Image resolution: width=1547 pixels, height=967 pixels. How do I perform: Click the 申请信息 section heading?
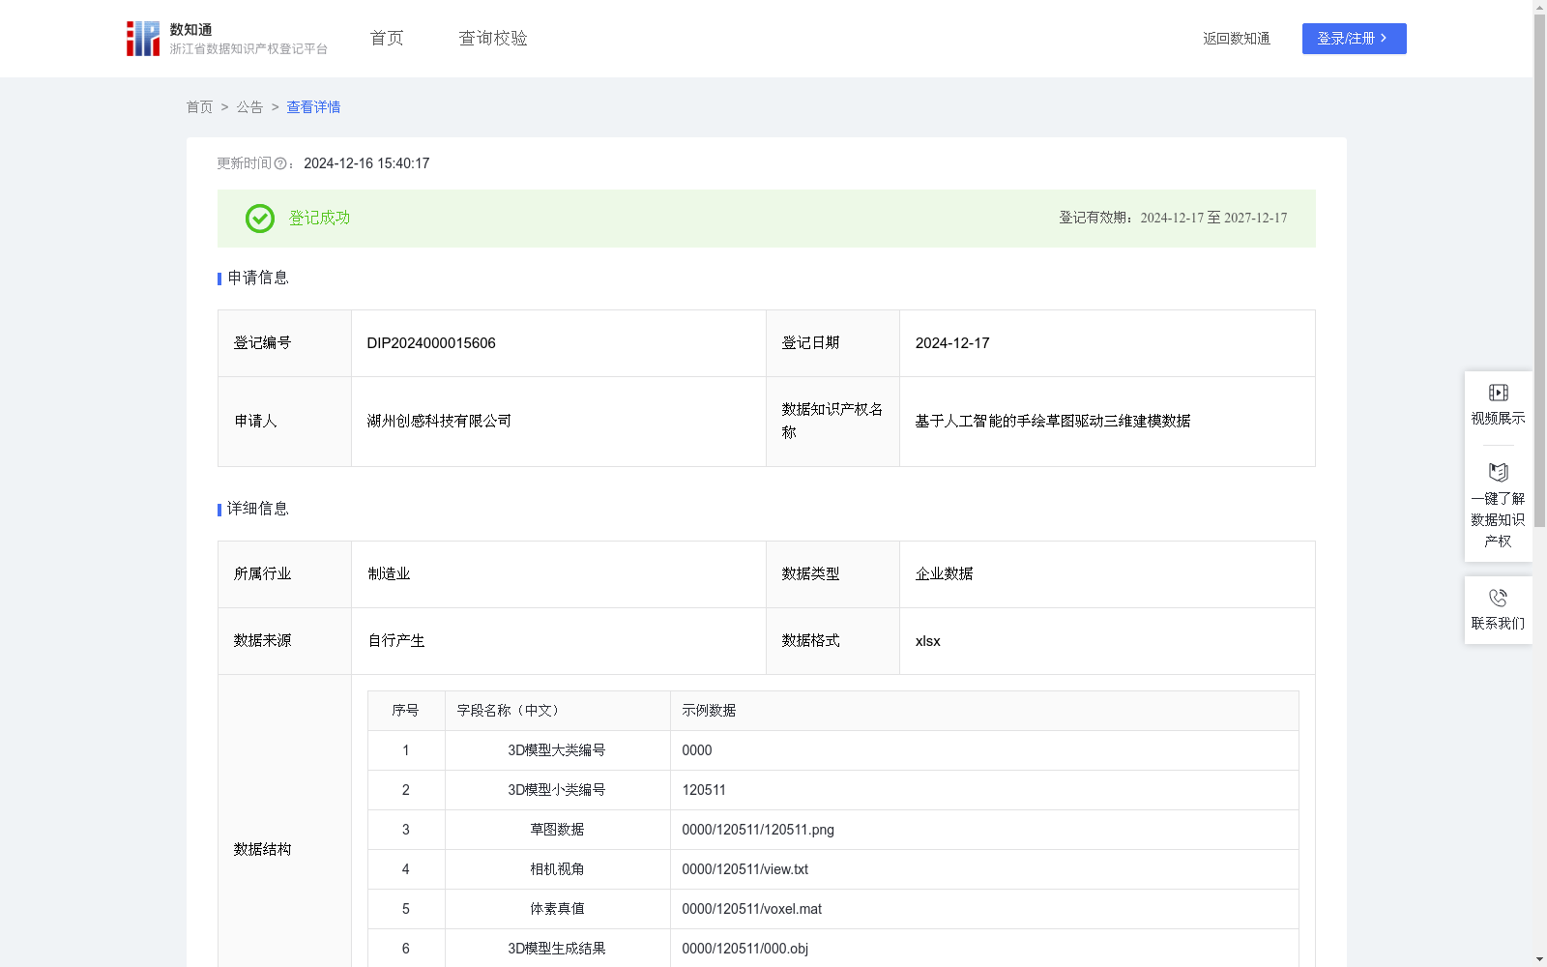257,278
